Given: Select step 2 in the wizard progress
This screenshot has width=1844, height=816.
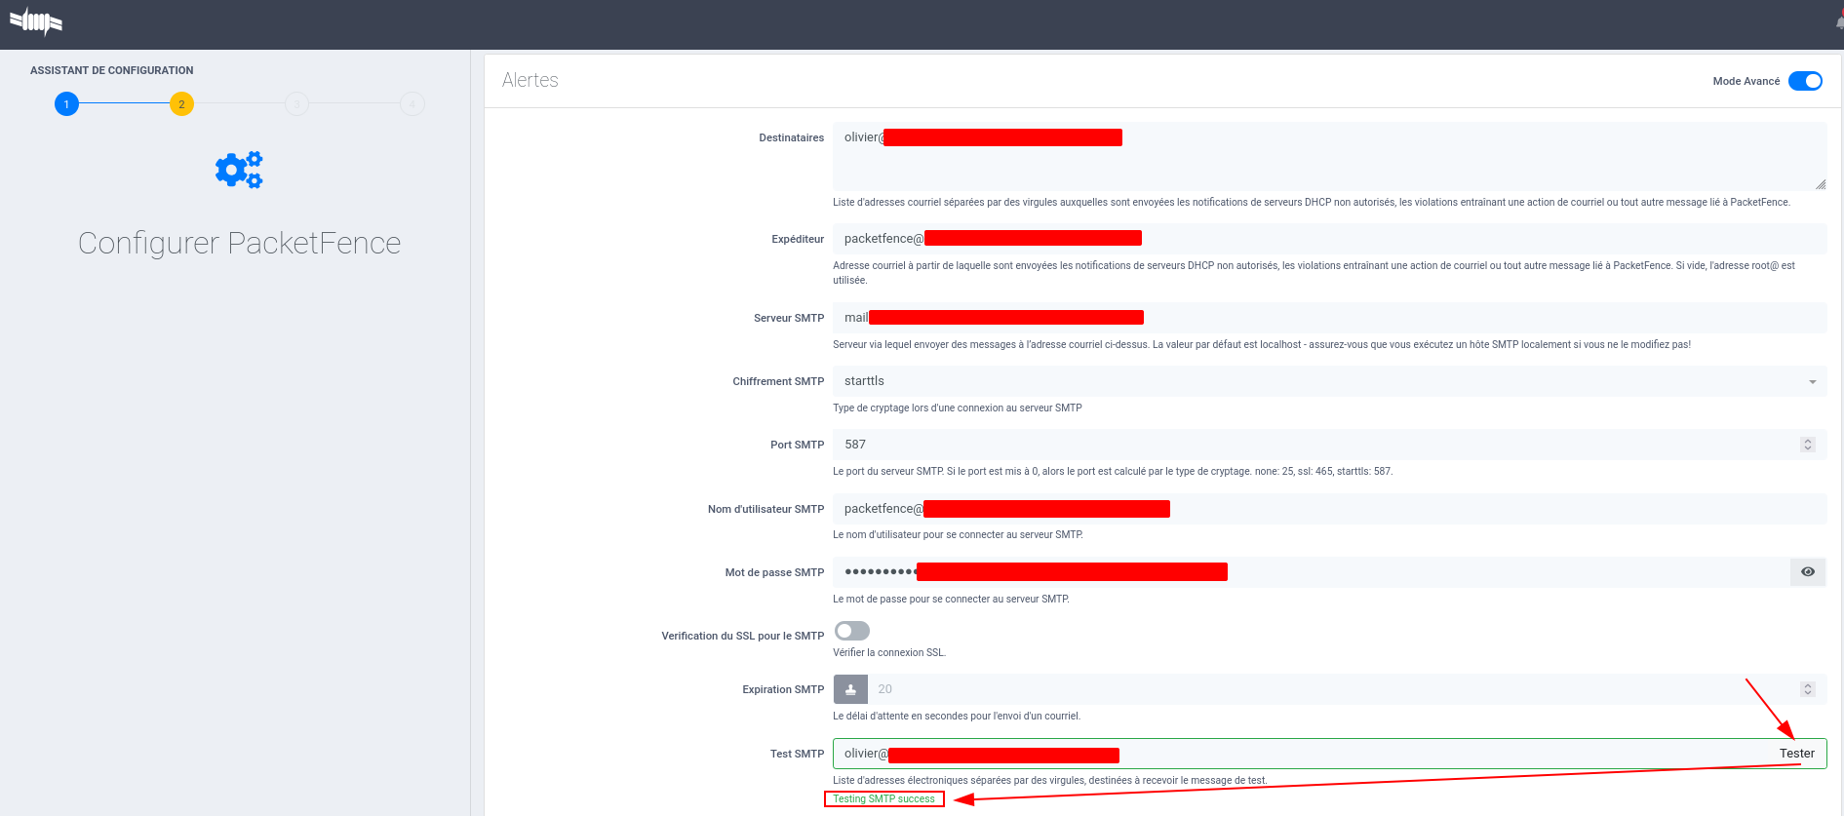Looking at the screenshot, I should [181, 104].
